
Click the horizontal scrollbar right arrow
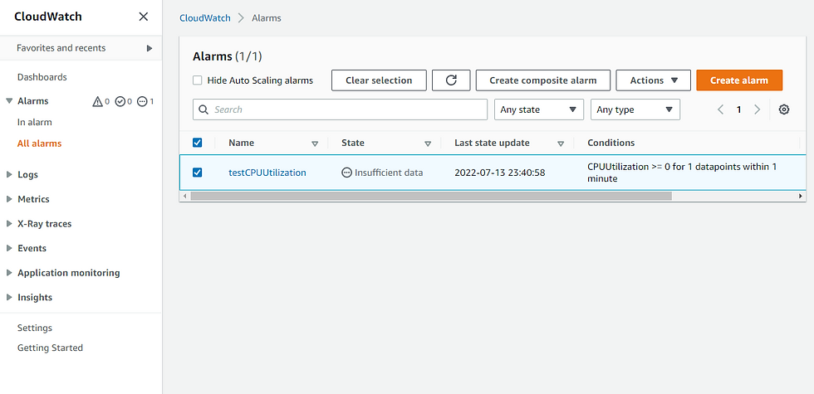pos(801,196)
